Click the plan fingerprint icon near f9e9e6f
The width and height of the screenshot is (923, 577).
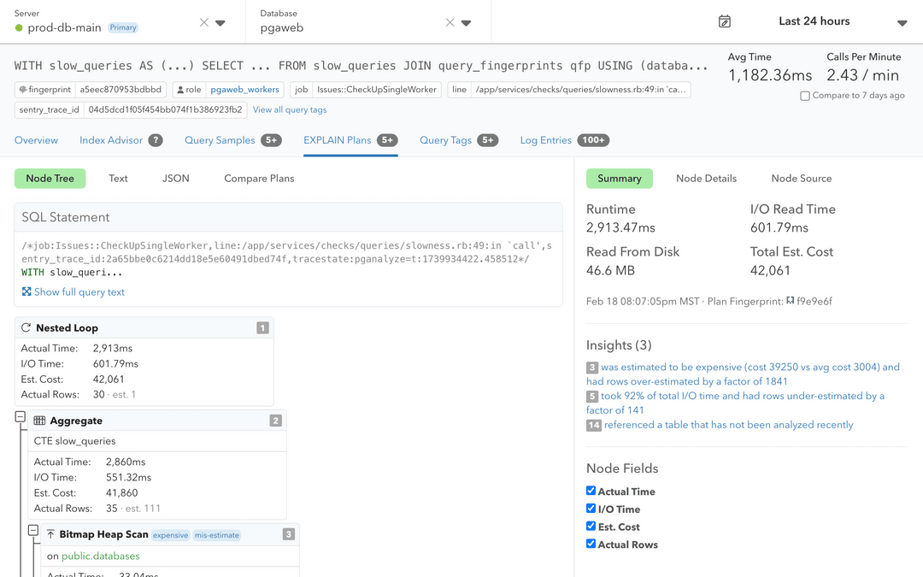(790, 302)
